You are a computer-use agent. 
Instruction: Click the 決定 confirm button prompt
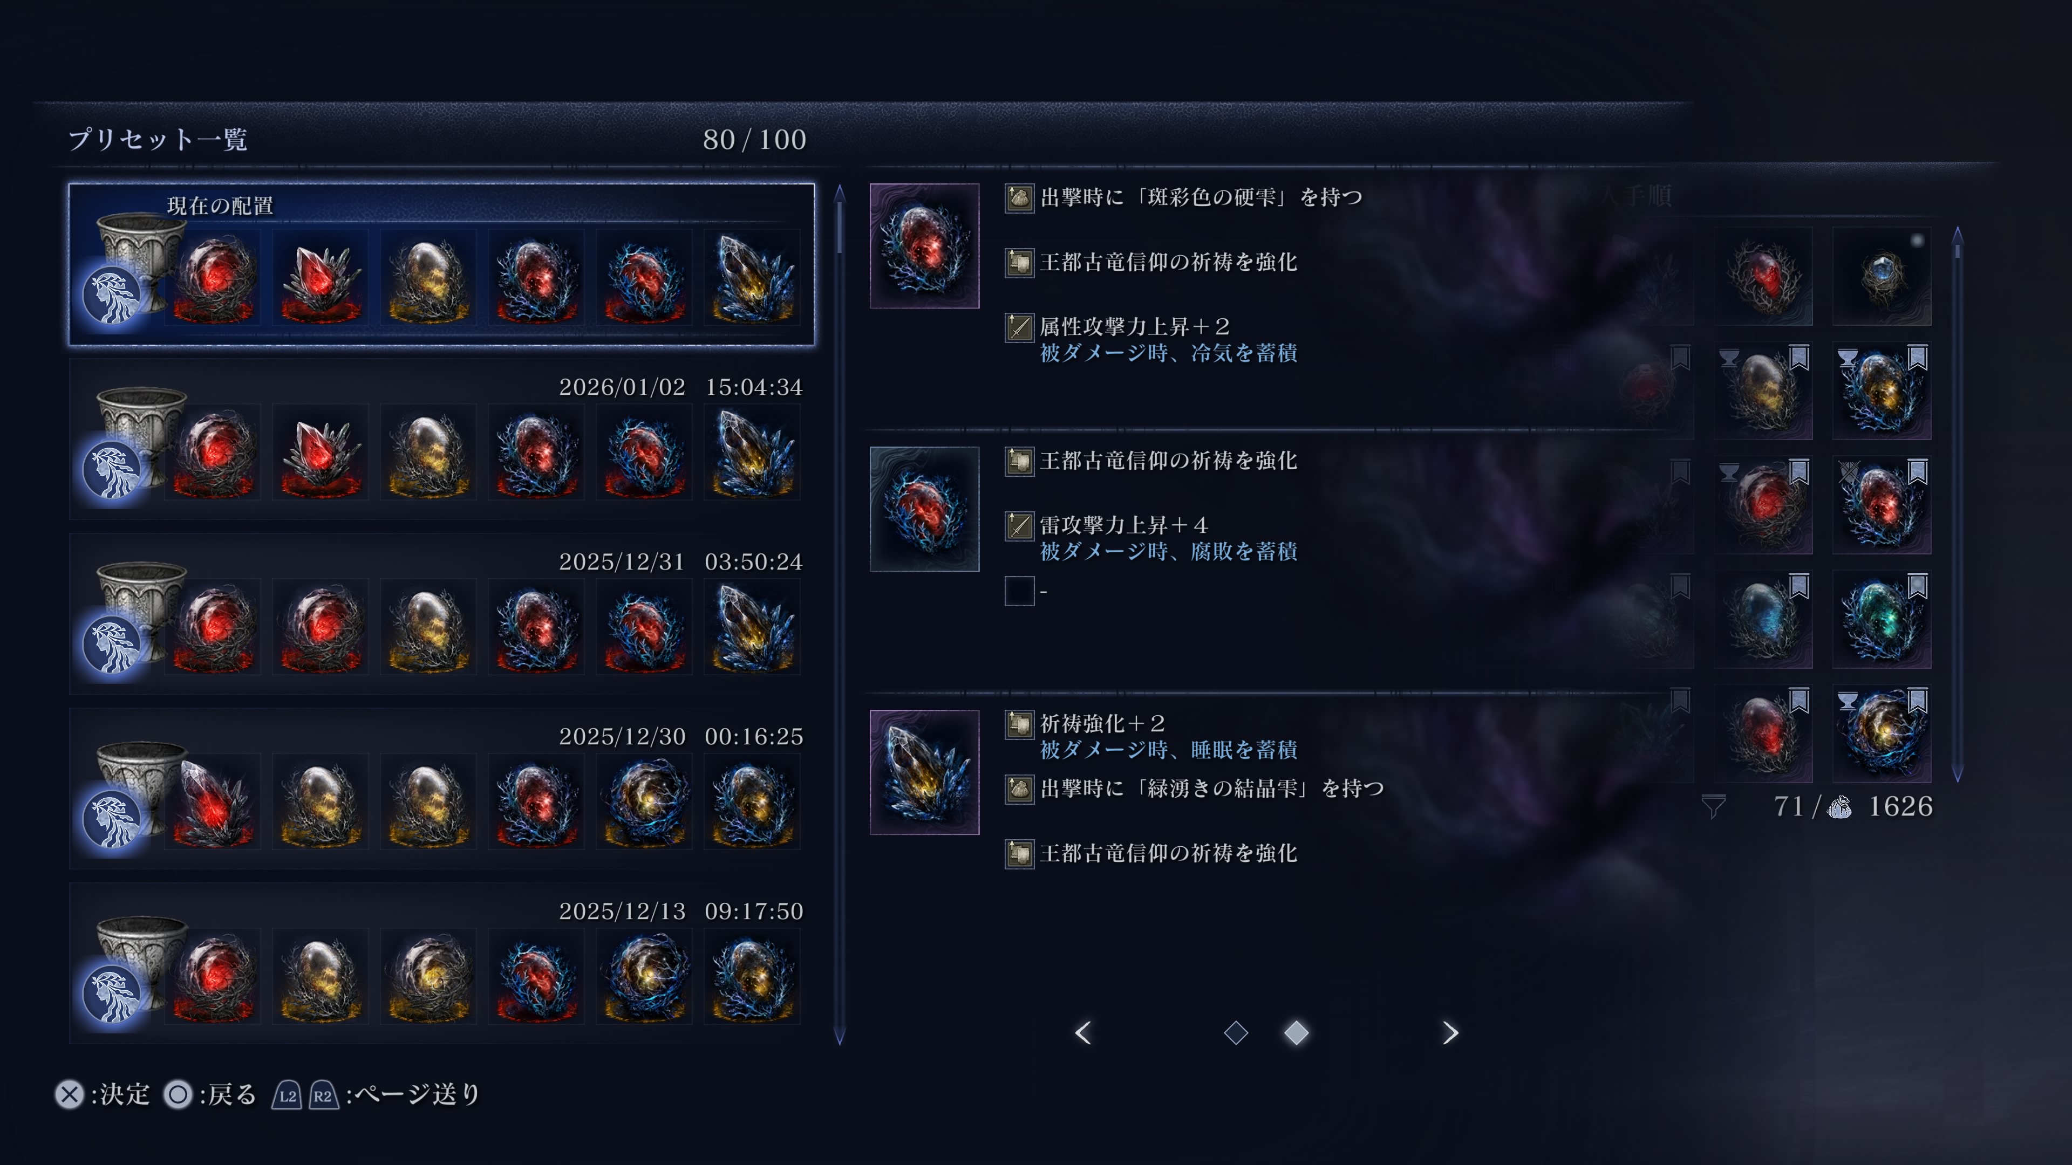[103, 1094]
